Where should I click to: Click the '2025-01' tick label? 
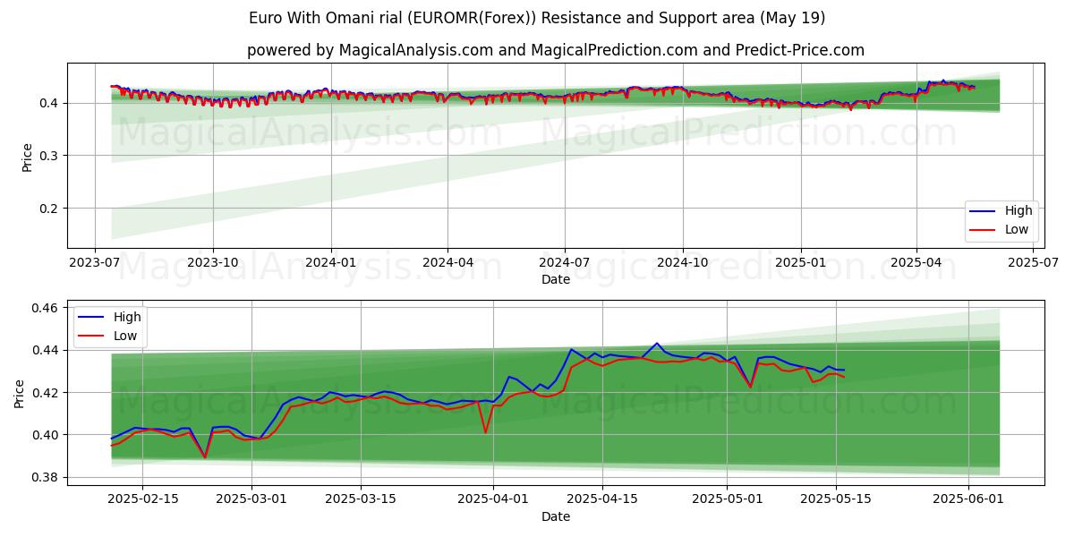pyautogui.click(x=801, y=263)
